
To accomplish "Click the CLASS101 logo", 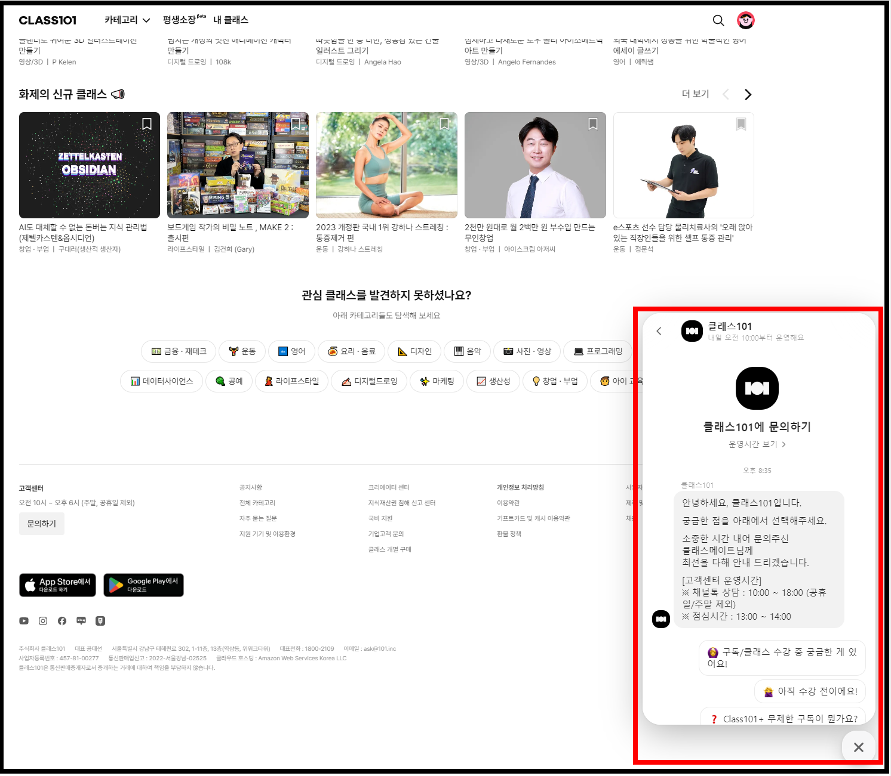I will click(x=48, y=20).
